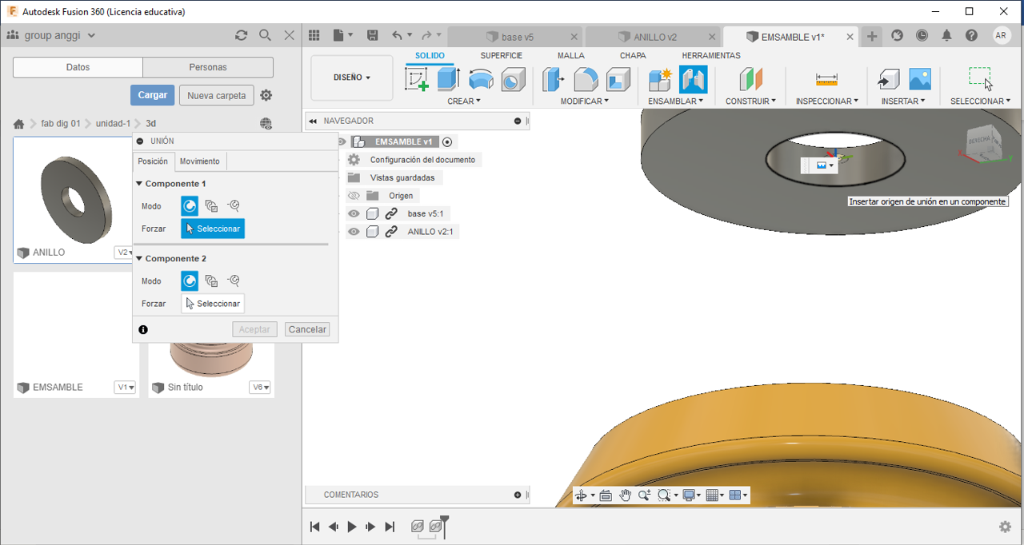This screenshot has height=545, width=1024.
Task: Switch to the MALLA ribbon tab
Action: 571,56
